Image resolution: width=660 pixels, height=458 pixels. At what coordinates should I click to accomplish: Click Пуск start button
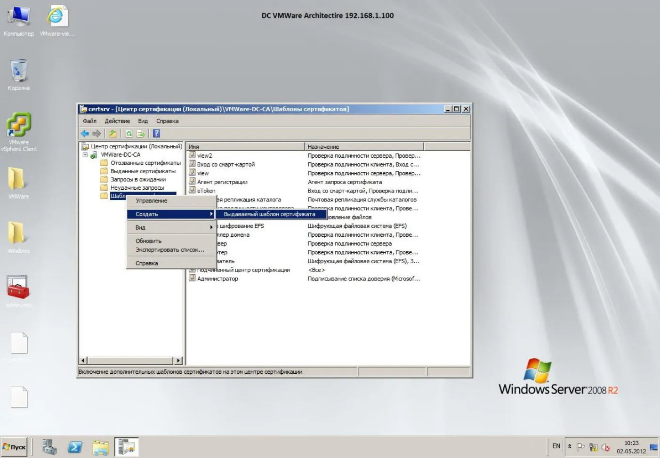click(x=14, y=447)
